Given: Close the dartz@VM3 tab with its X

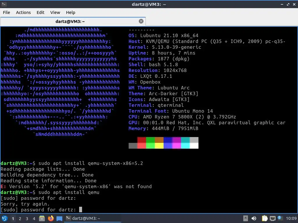Looking at the screenshot, I should point(141,21).
